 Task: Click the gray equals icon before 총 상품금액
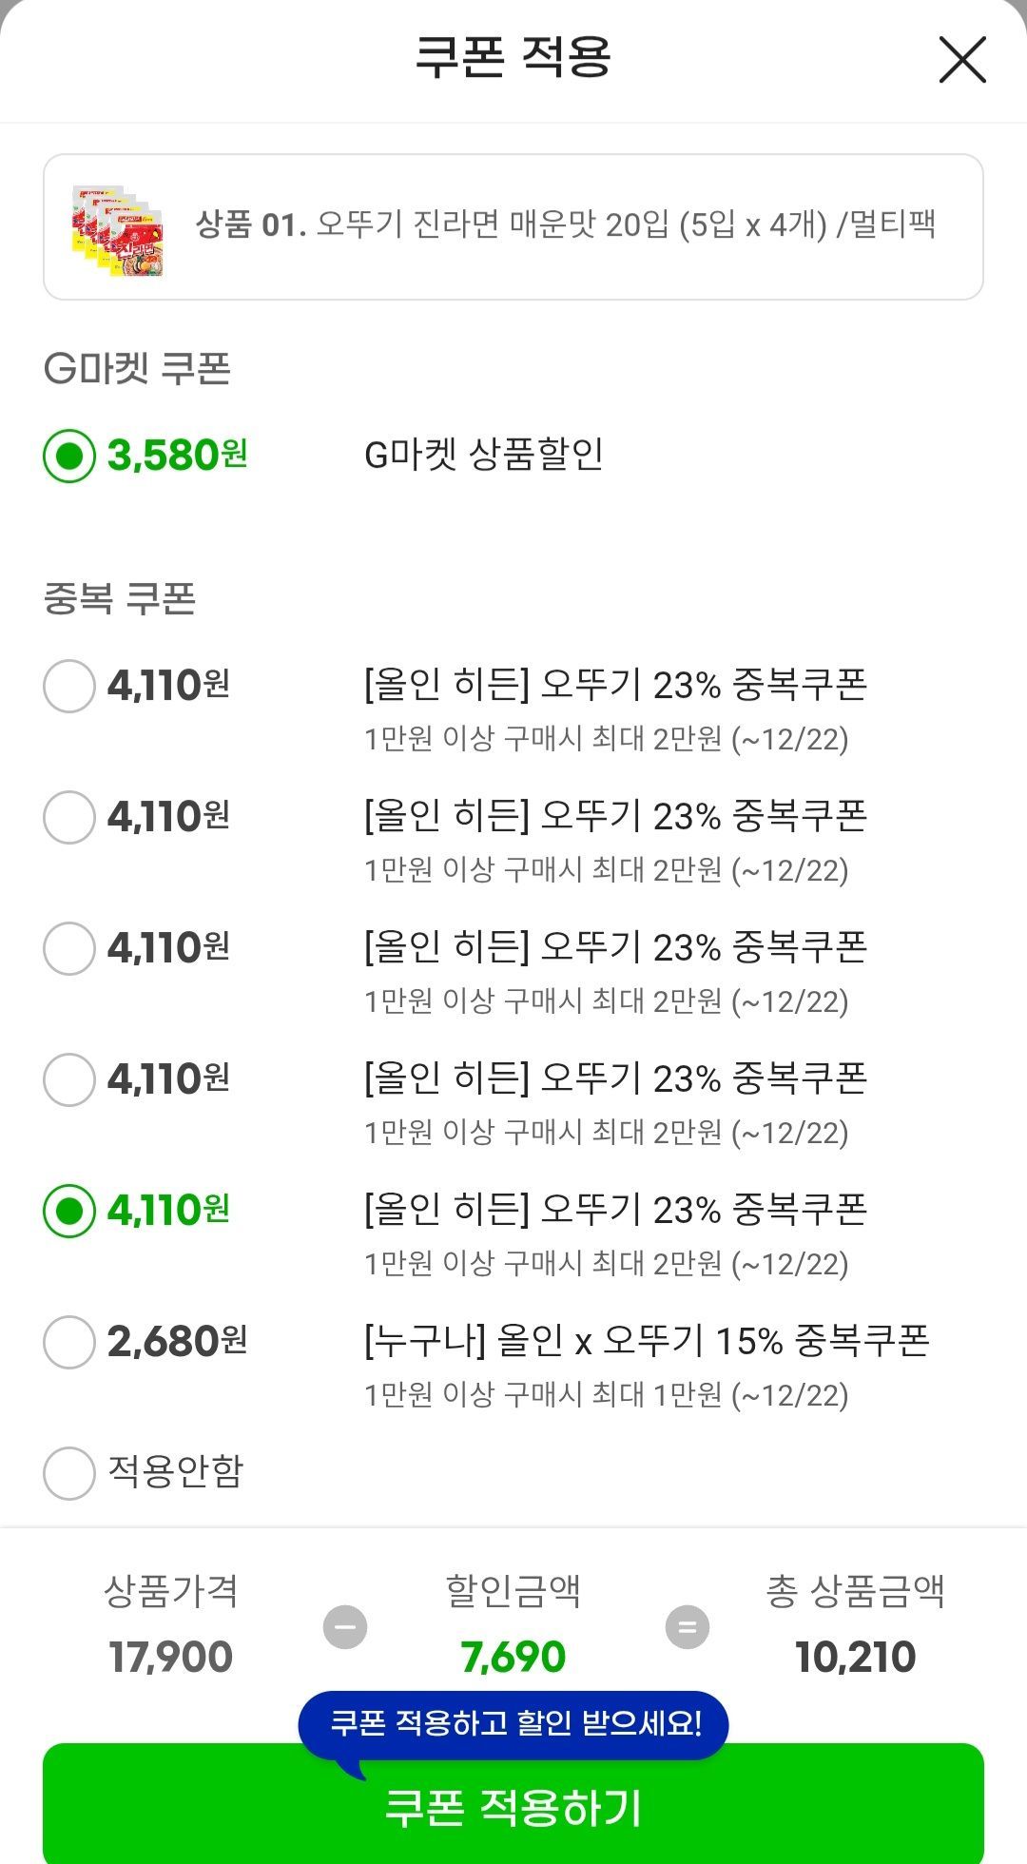pyautogui.click(x=687, y=1626)
